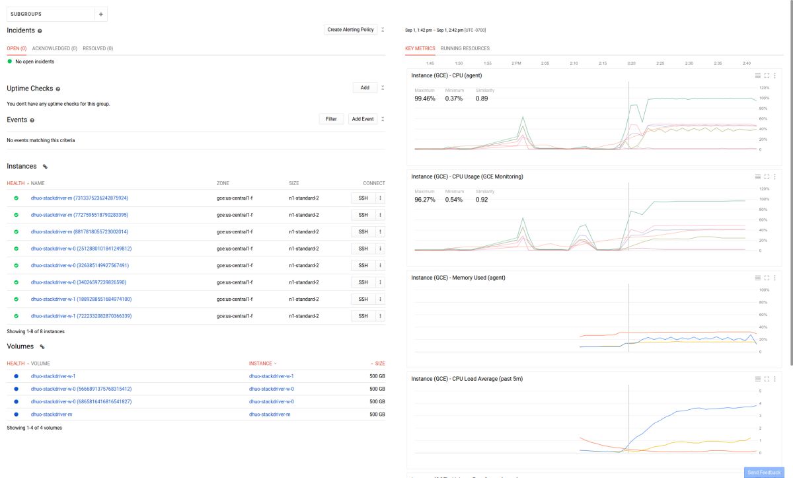Open instance link dhuo-stackdriver-w-1 (1889288551684974100)

point(81,299)
